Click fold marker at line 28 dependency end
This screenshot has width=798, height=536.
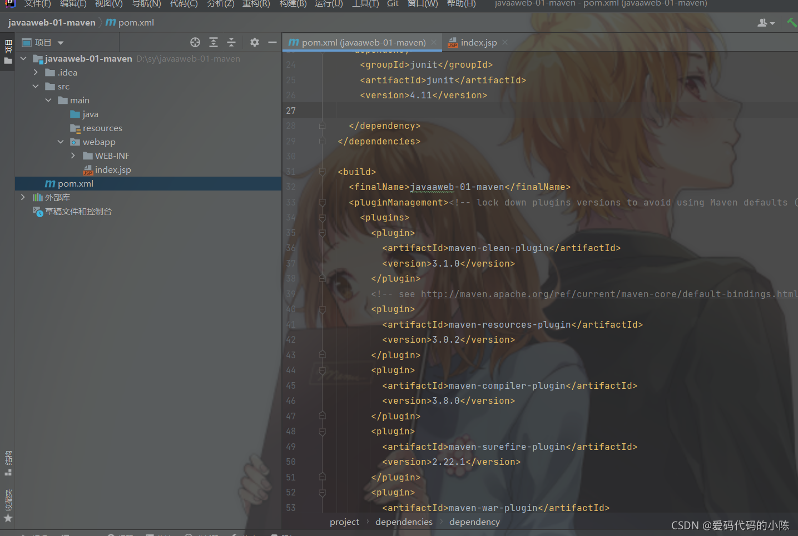click(322, 126)
